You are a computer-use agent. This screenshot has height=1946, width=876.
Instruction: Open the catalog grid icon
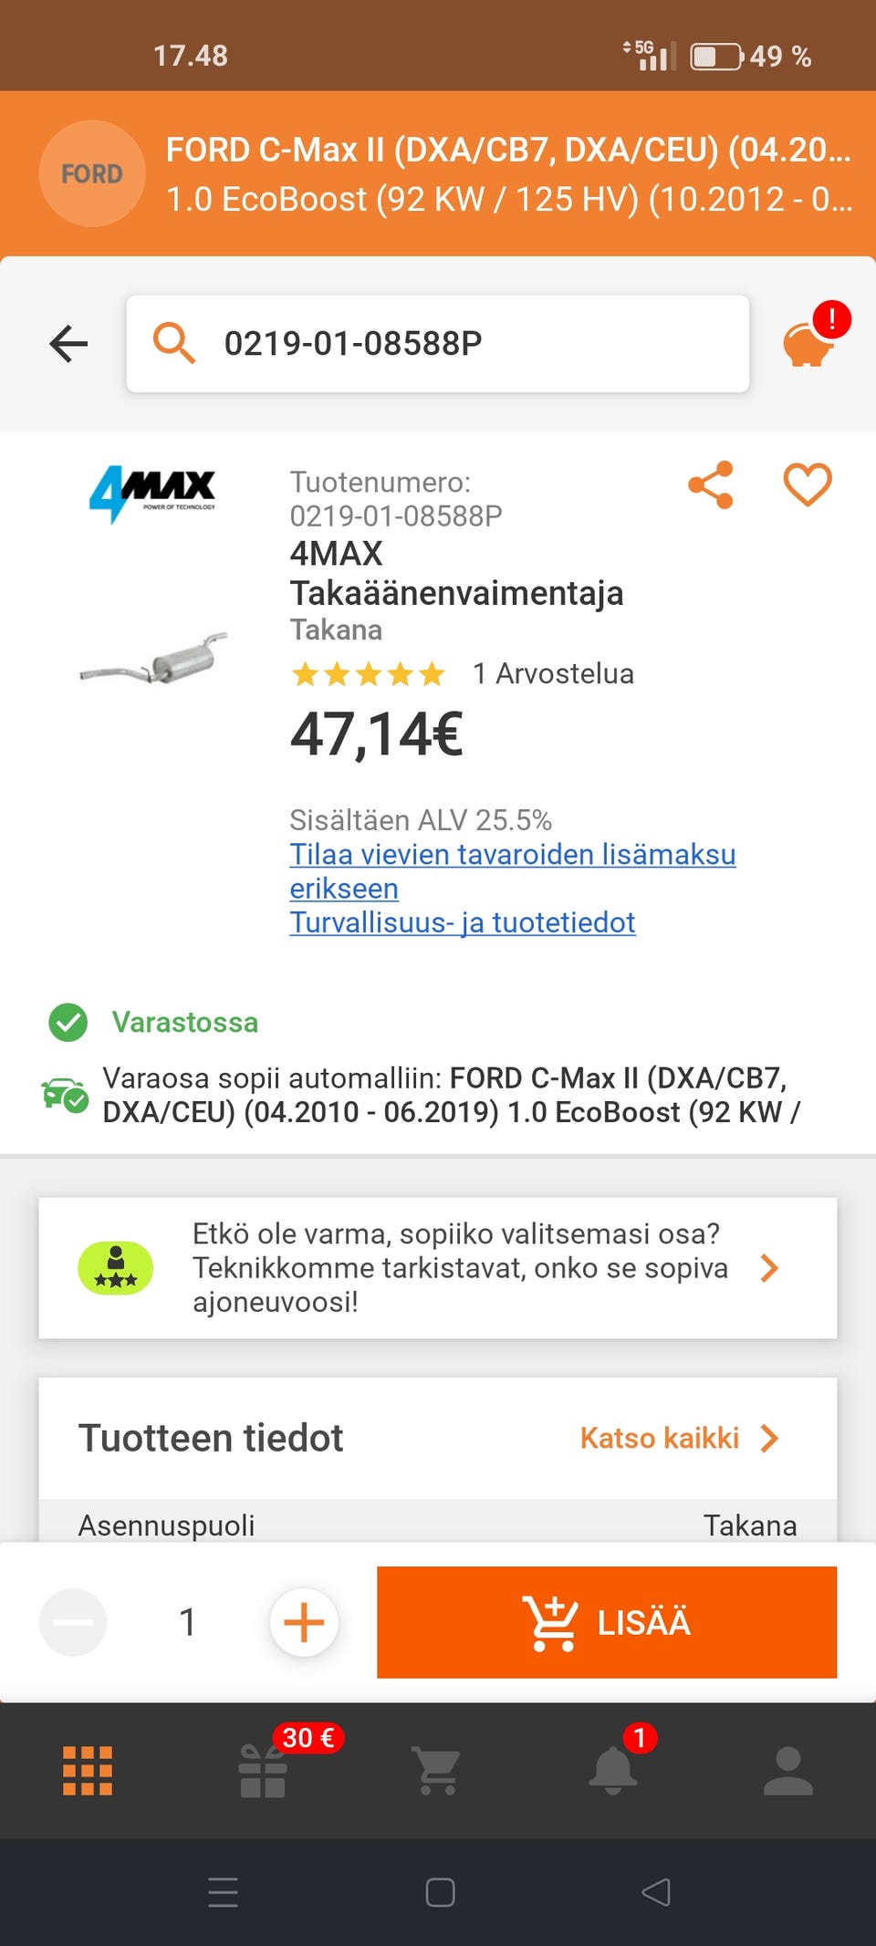88,1771
